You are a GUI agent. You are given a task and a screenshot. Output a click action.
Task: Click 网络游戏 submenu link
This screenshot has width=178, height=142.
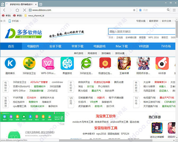(92, 53)
